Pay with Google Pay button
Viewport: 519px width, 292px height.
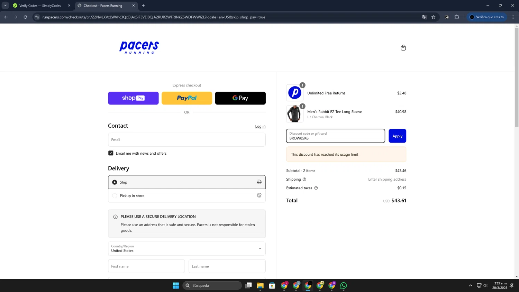[x=240, y=98]
